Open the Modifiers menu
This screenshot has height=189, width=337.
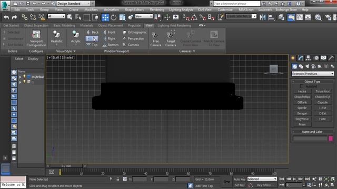click(91, 9)
